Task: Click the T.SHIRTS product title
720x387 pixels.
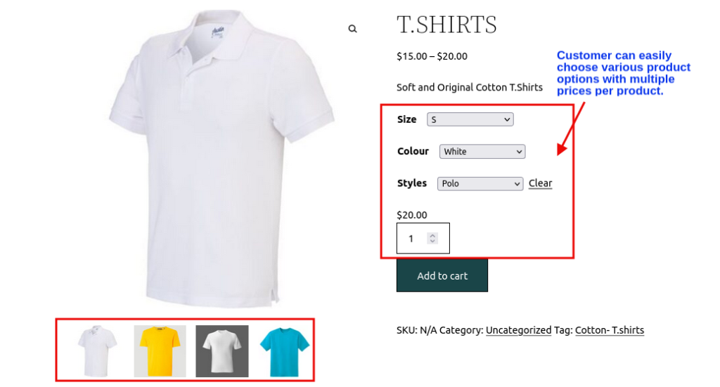Action: click(x=446, y=25)
